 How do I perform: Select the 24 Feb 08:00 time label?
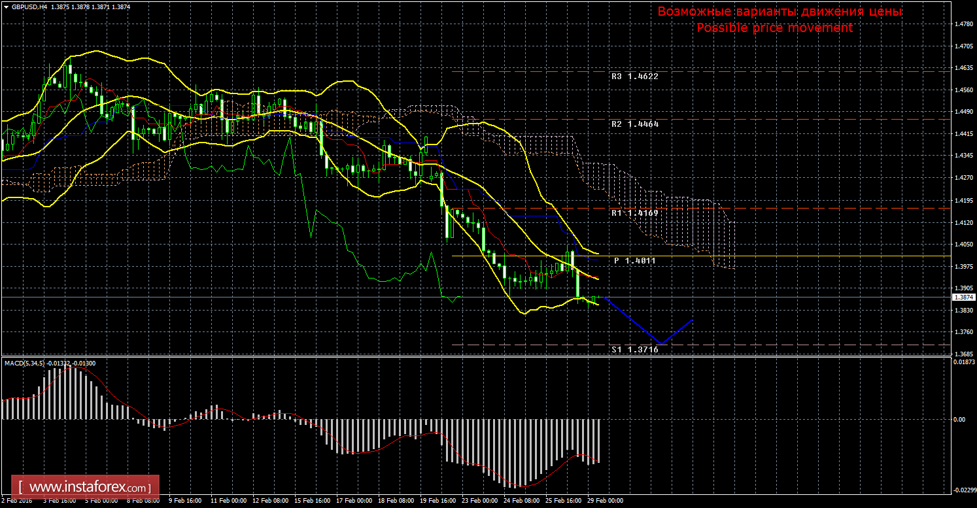(x=521, y=501)
